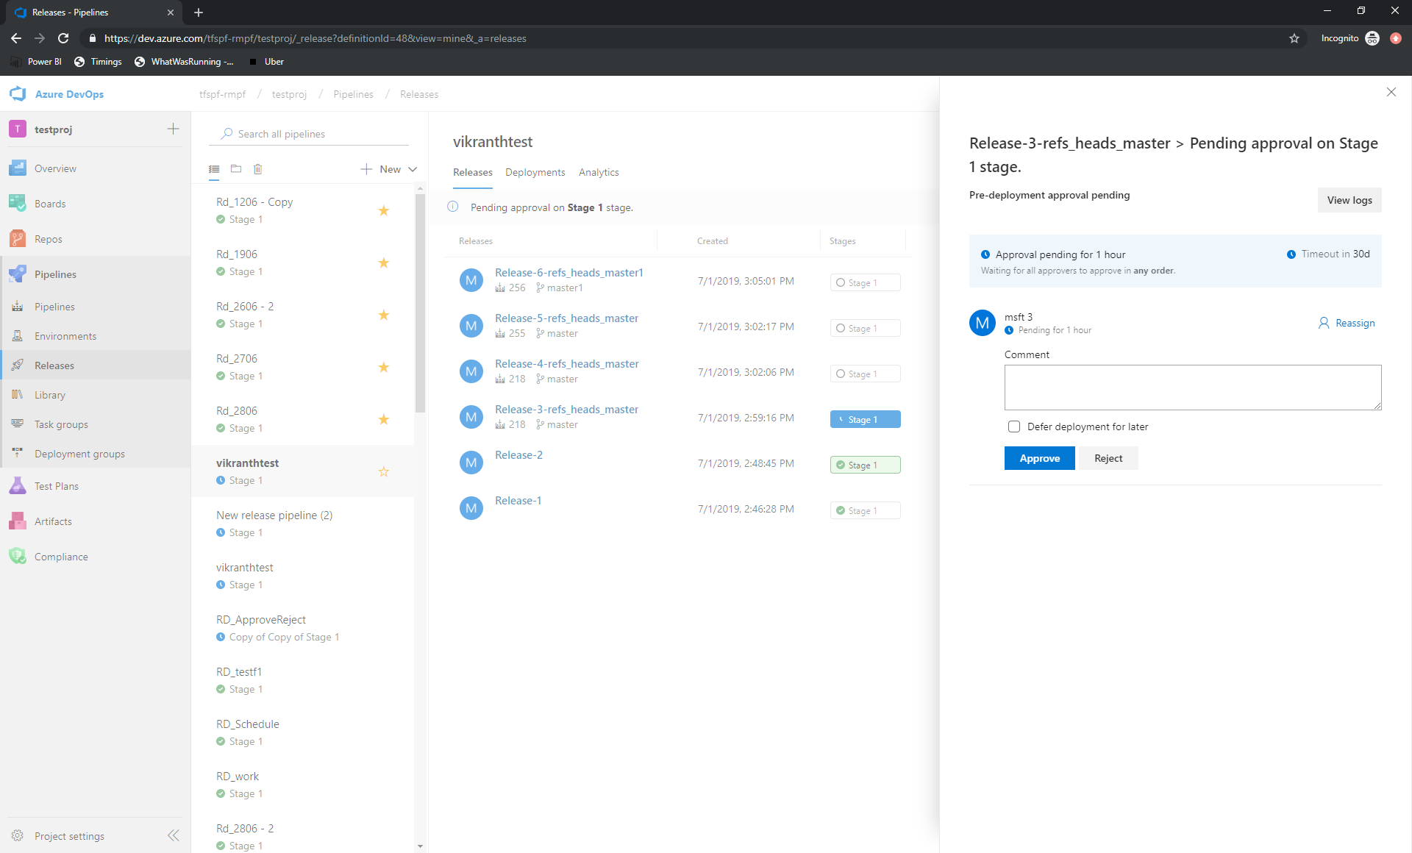Image resolution: width=1412 pixels, height=853 pixels.
Task: Click the Pipelines icon in left sidebar
Action: coord(18,274)
